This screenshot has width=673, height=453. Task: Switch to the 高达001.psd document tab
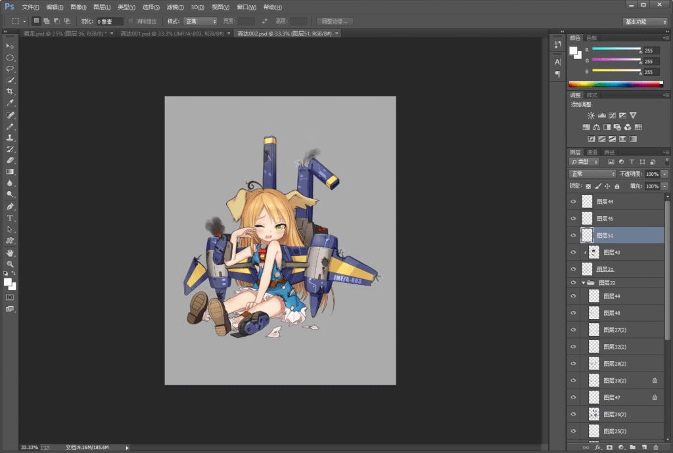pyautogui.click(x=172, y=33)
